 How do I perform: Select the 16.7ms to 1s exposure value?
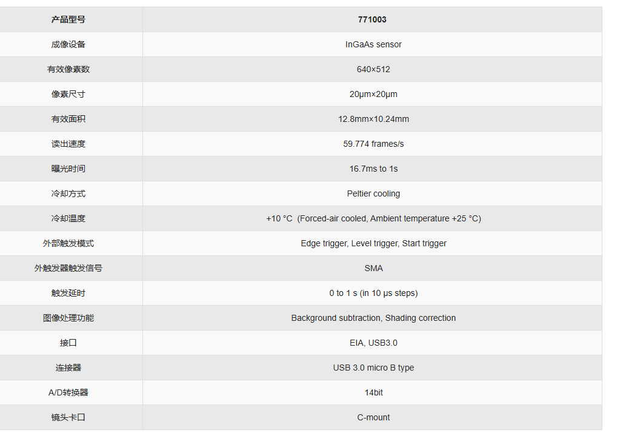tap(373, 169)
